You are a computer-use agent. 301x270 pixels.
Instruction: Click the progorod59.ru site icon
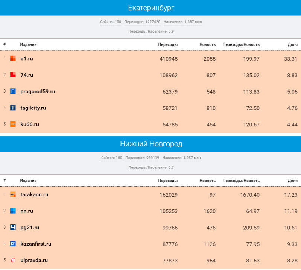click(13, 91)
